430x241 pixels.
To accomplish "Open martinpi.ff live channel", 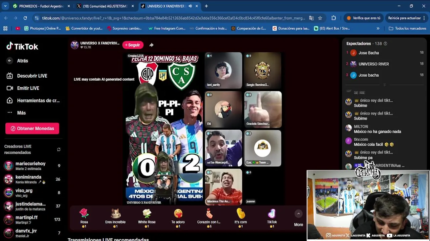I will [x=32, y=220].
